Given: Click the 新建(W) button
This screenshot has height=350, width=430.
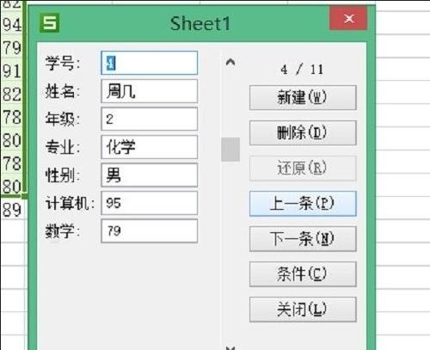Looking at the screenshot, I should point(303,97).
